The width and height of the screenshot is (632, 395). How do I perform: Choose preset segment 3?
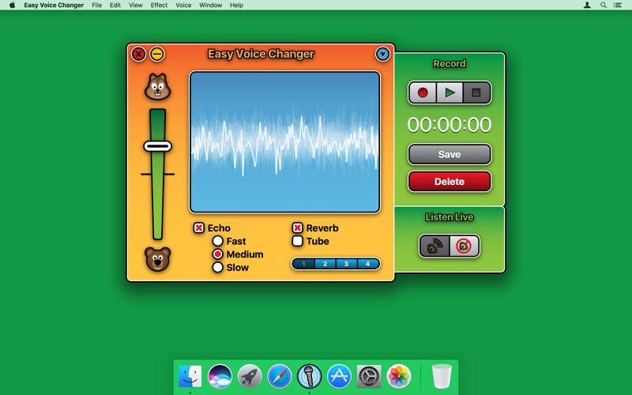(x=346, y=264)
